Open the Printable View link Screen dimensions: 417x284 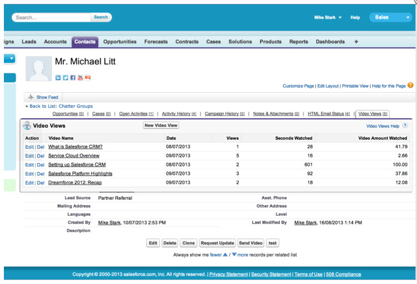[x=355, y=86]
